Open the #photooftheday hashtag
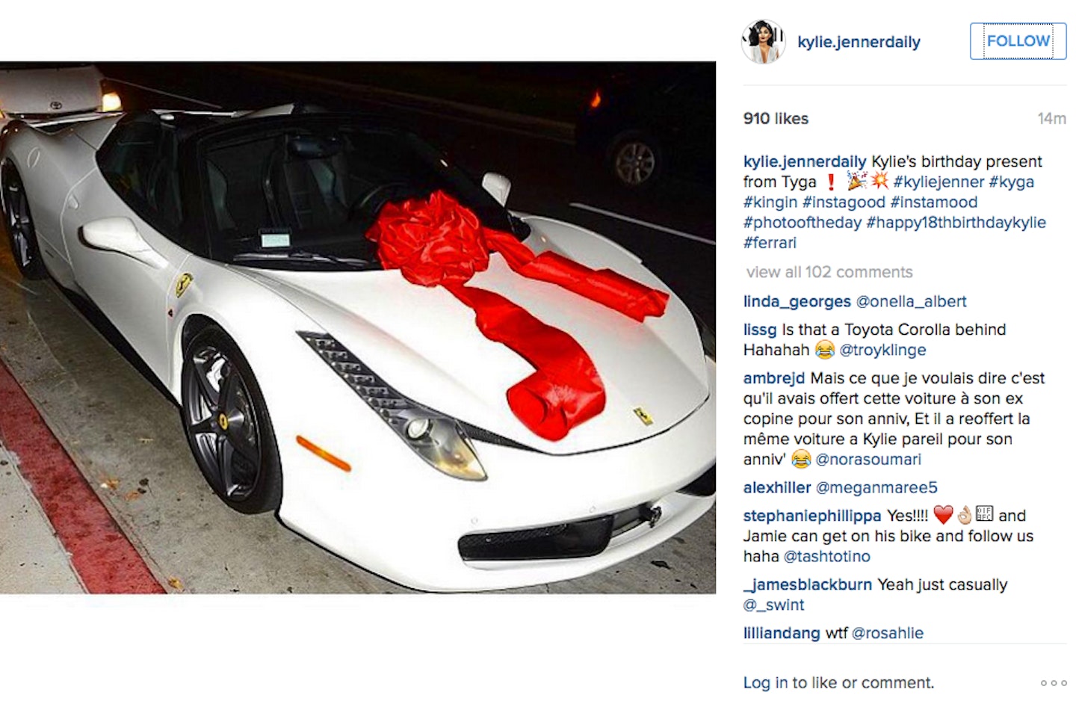 (803, 222)
